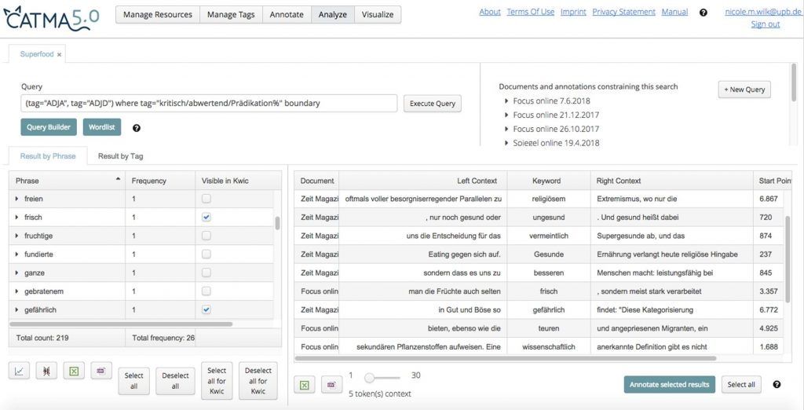Uncheck Visible in Kwic for frisch
Image resolution: width=804 pixels, height=410 pixels.
[206, 217]
